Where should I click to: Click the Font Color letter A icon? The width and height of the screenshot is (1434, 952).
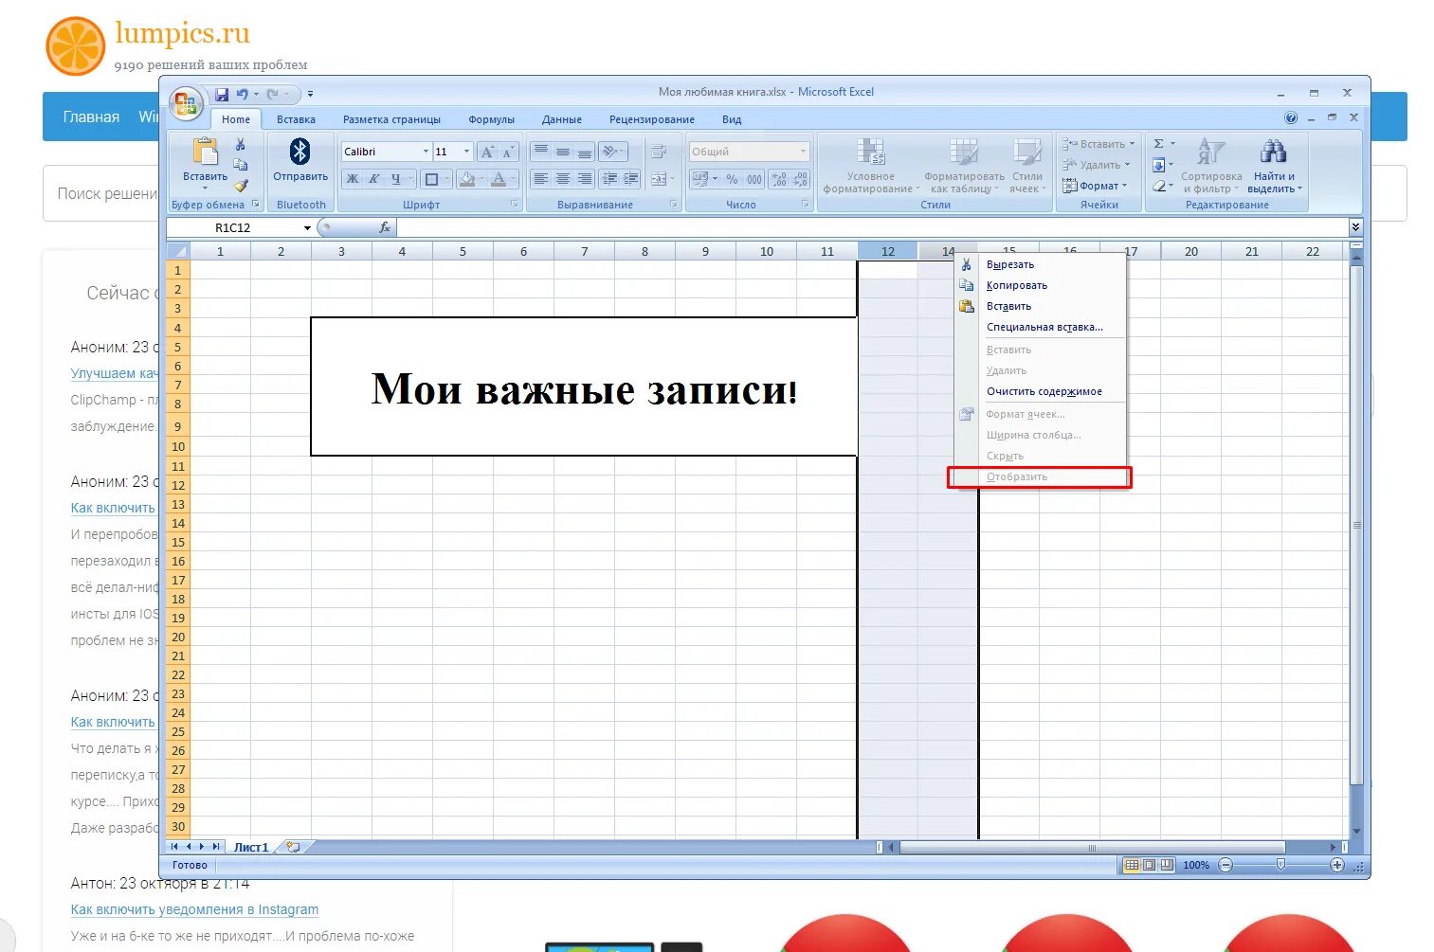click(499, 179)
